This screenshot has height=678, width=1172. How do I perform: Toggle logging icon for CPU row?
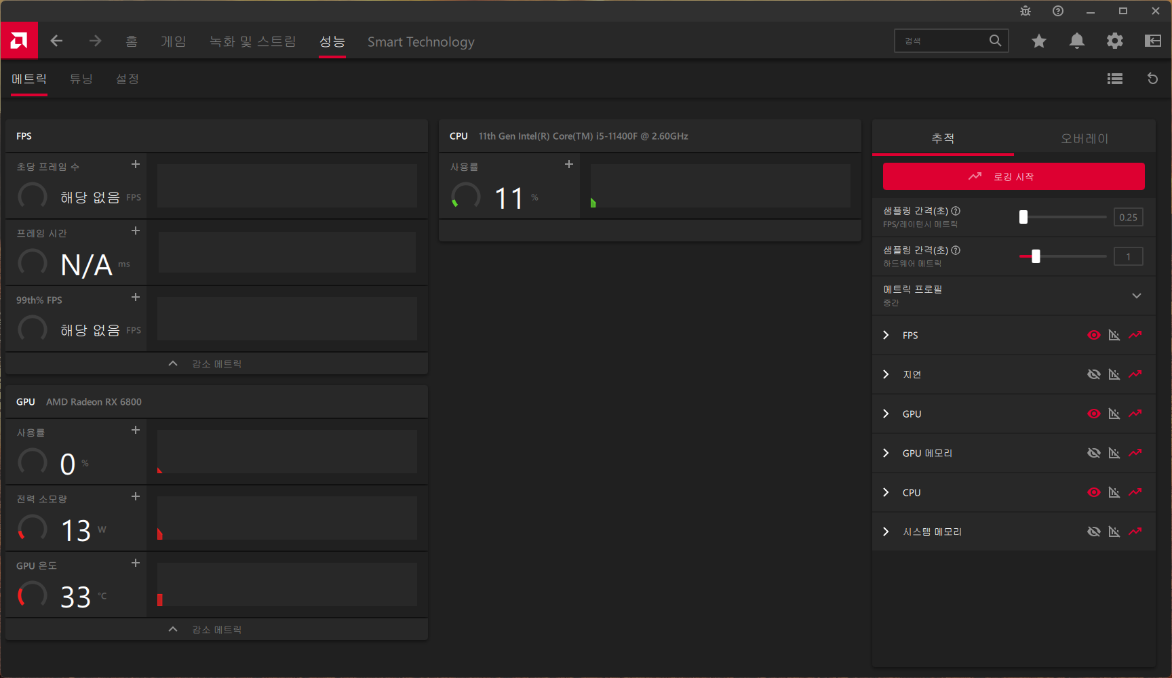[x=1135, y=492]
